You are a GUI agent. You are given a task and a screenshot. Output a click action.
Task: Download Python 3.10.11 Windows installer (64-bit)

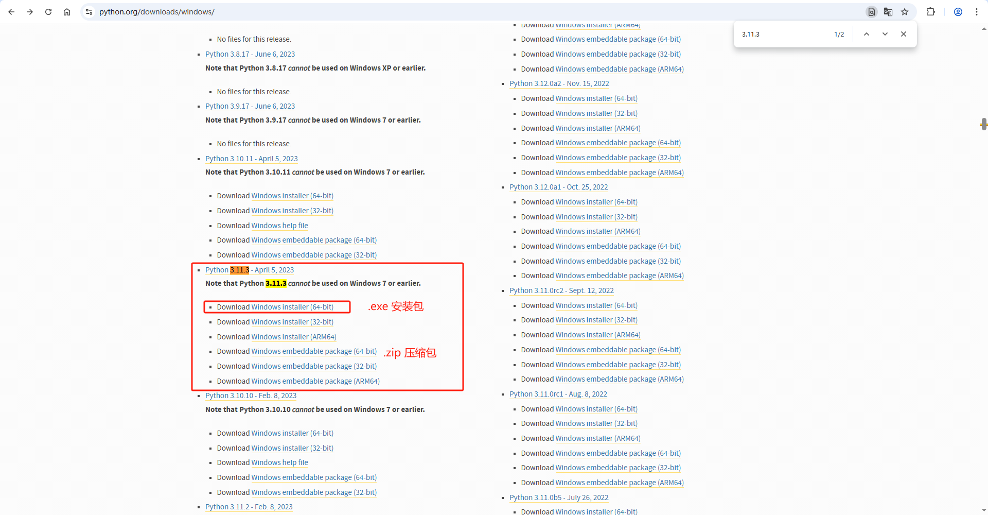point(292,196)
